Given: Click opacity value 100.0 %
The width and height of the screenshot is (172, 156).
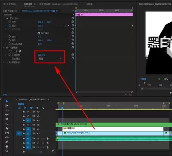Looking at the screenshot, I should 41,55.
